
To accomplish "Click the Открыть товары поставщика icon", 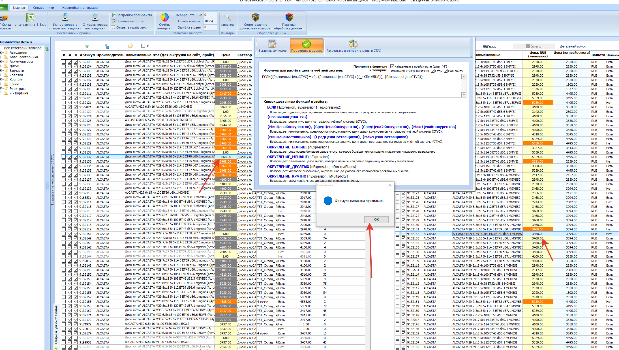I will click(95, 17).
